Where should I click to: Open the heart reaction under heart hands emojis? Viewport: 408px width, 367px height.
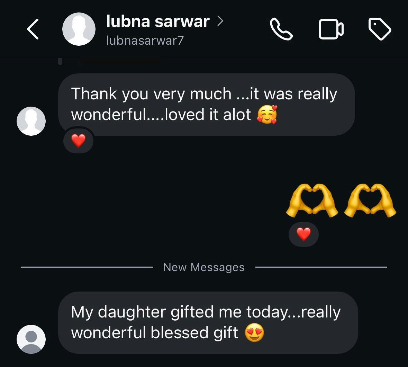click(x=303, y=234)
